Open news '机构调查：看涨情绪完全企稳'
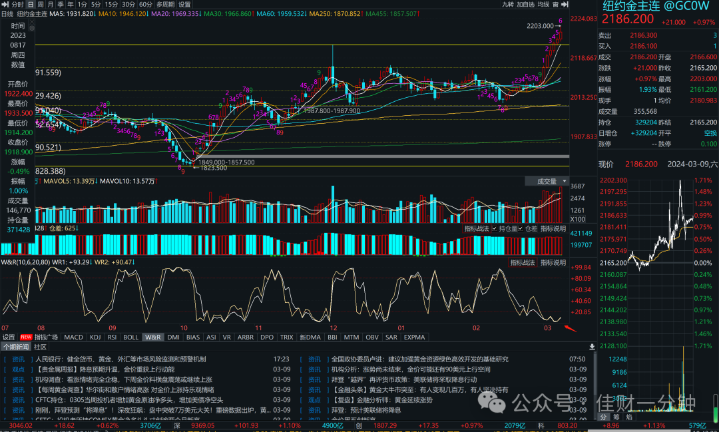The image size is (719, 432). (x=124, y=379)
